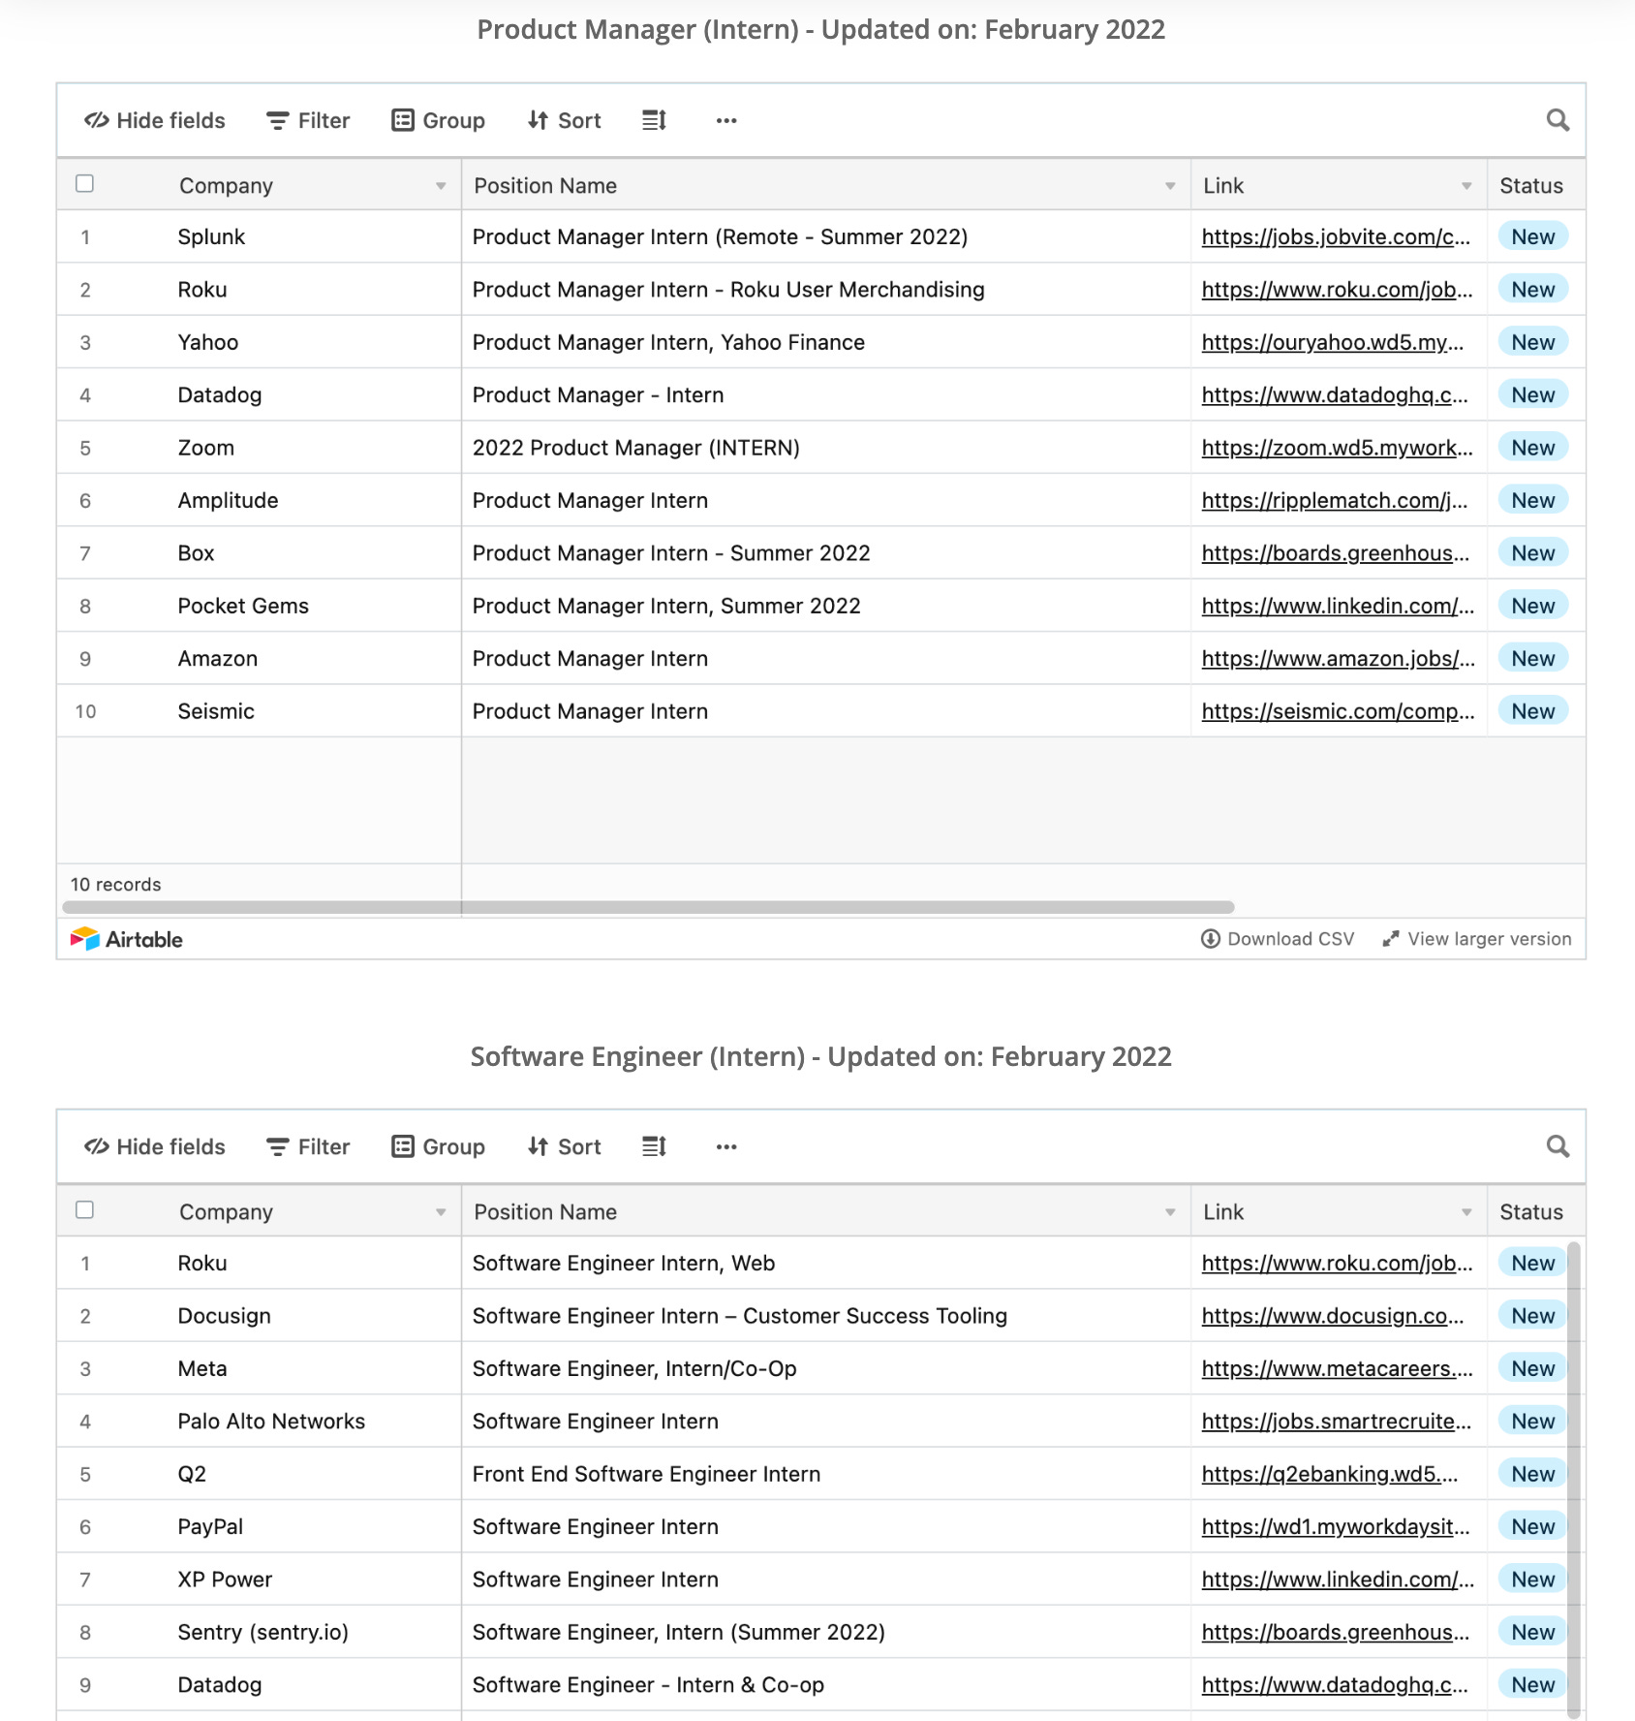
Task: Click row height icon in Product Manager table
Action: point(654,120)
